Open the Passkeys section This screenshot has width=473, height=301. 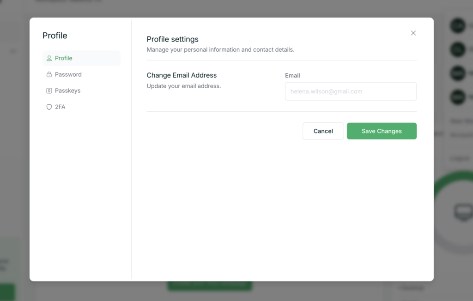point(67,90)
